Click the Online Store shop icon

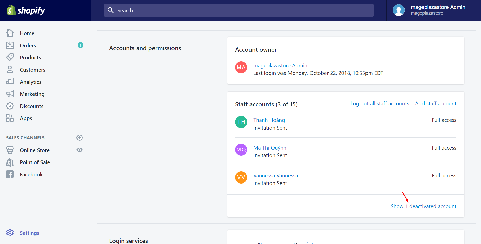click(10, 150)
